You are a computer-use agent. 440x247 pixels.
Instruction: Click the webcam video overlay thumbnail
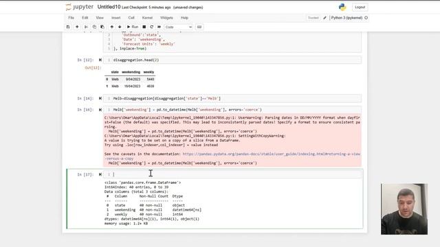tap(404, 209)
